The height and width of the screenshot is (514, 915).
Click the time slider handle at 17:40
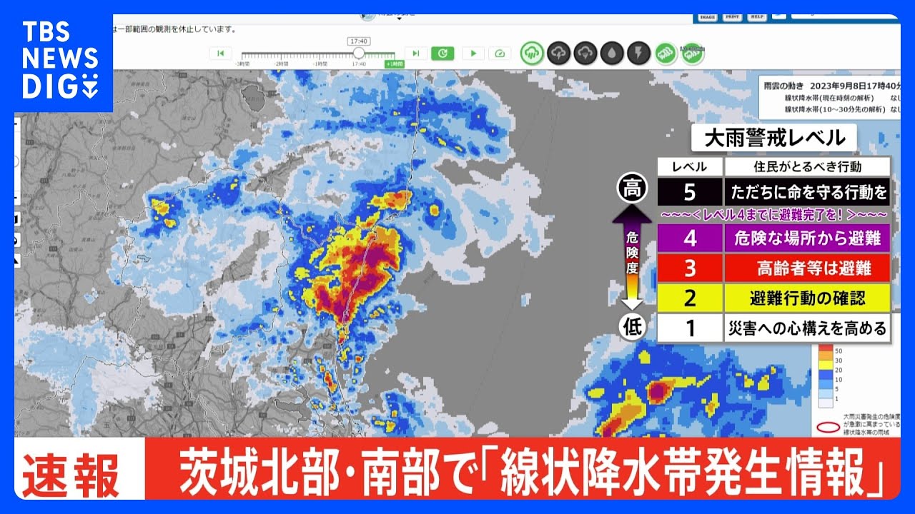click(358, 54)
